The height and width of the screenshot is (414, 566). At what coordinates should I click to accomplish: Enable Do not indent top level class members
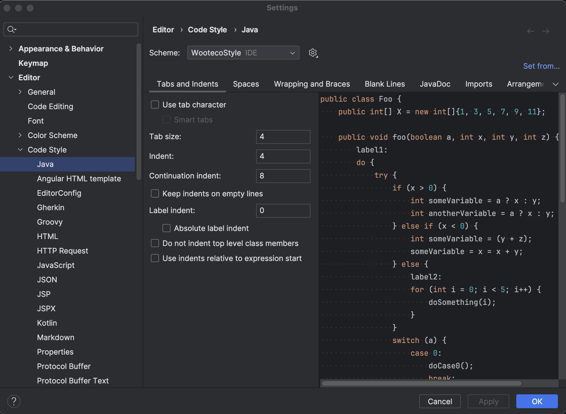[x=155, y=243]
